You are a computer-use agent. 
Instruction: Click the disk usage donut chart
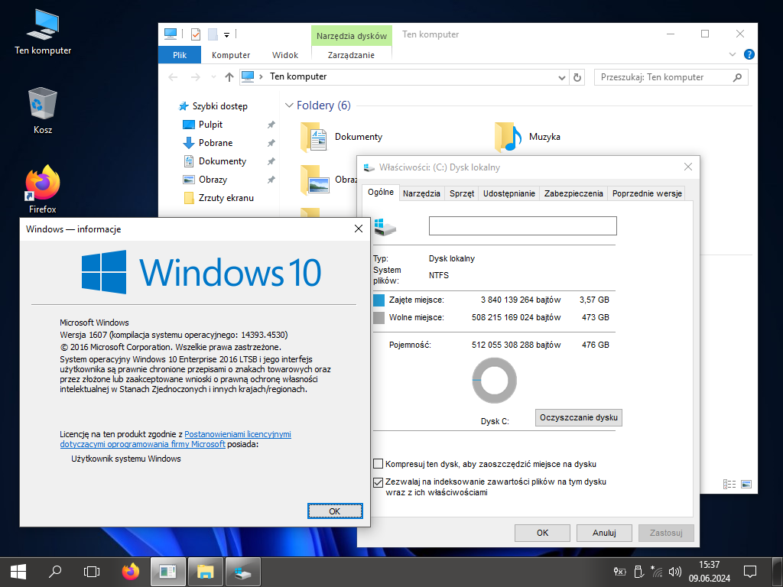494,381
